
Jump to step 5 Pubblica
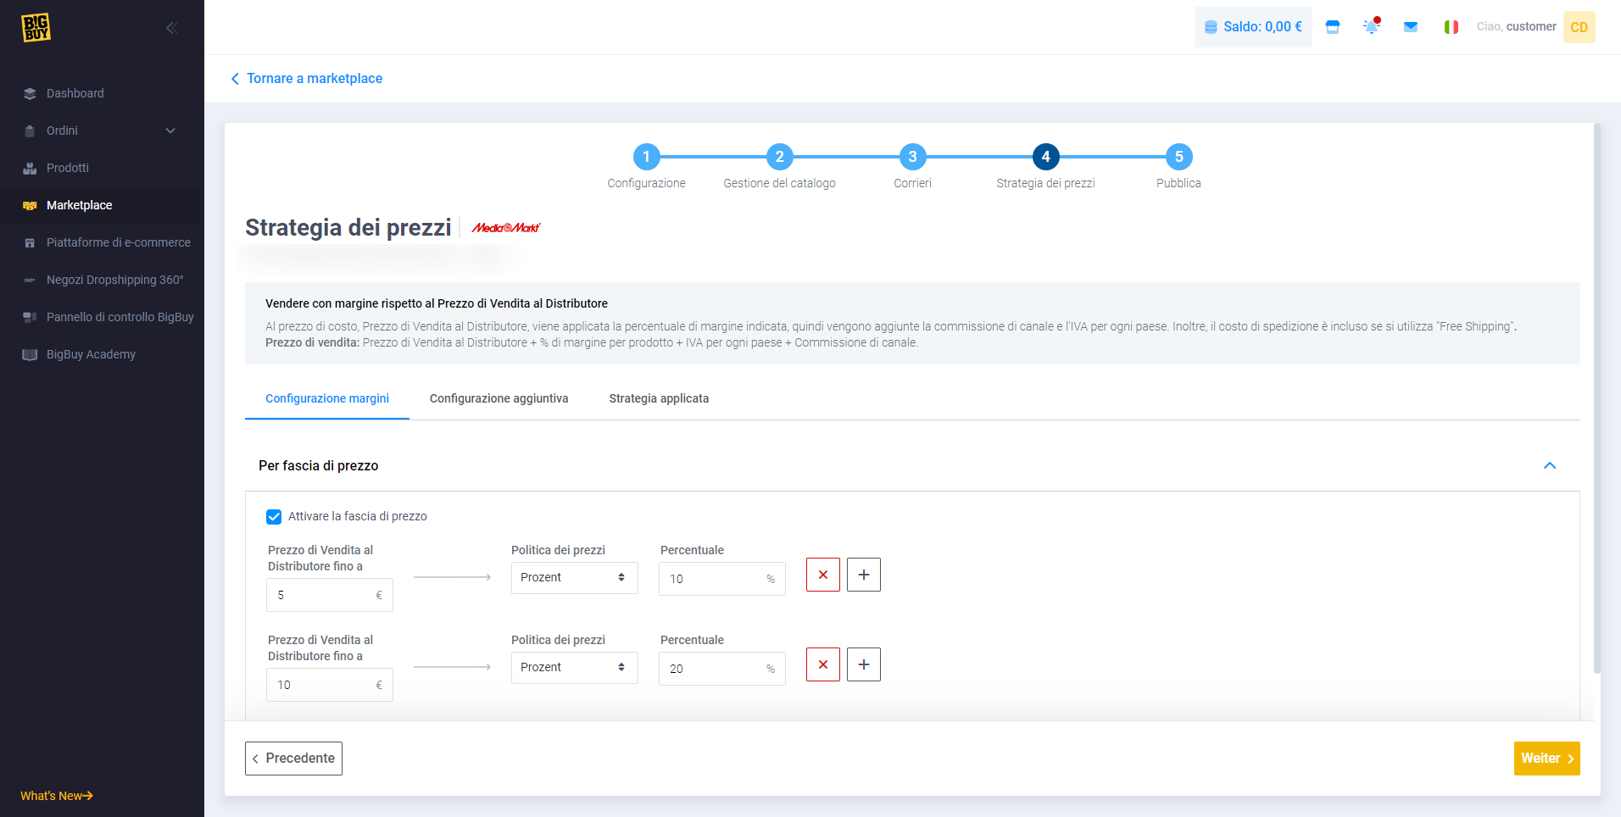tap(1178, 157)
